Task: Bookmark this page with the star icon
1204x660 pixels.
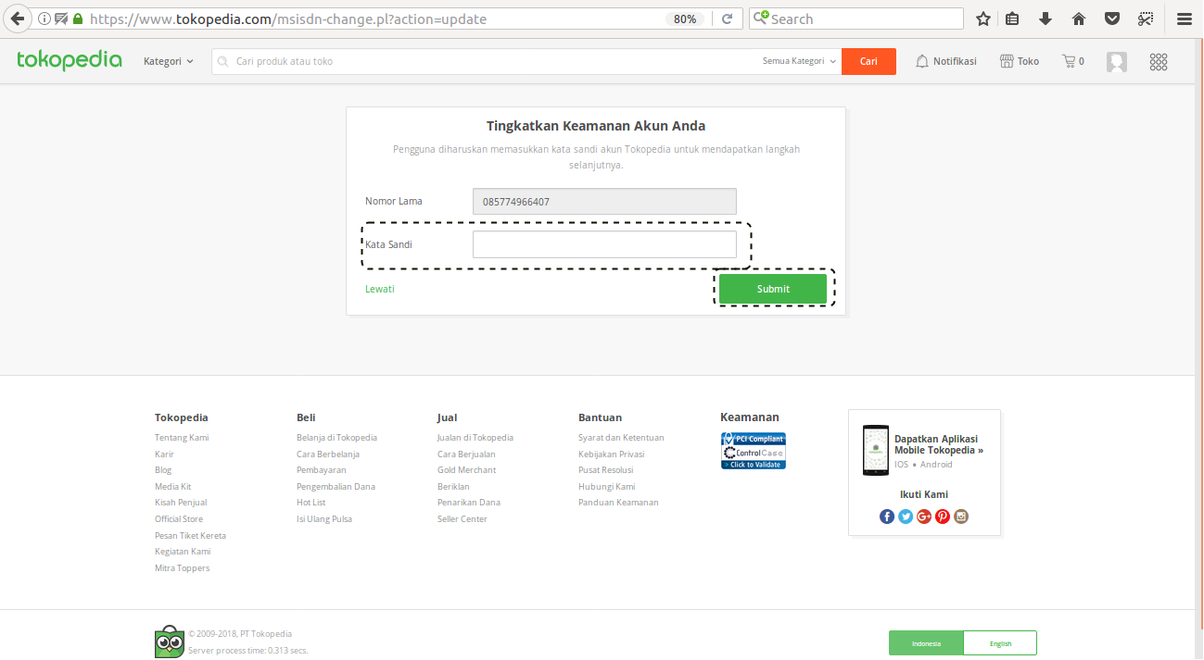Action: click(983, 19)
